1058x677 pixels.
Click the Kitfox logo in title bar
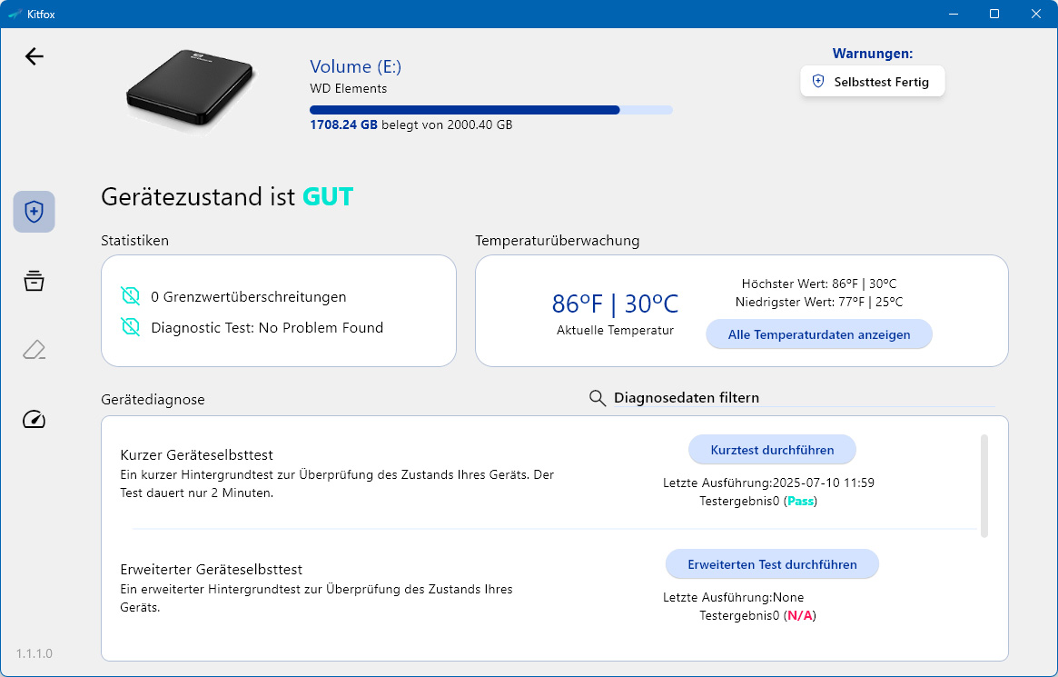[15, 14]
